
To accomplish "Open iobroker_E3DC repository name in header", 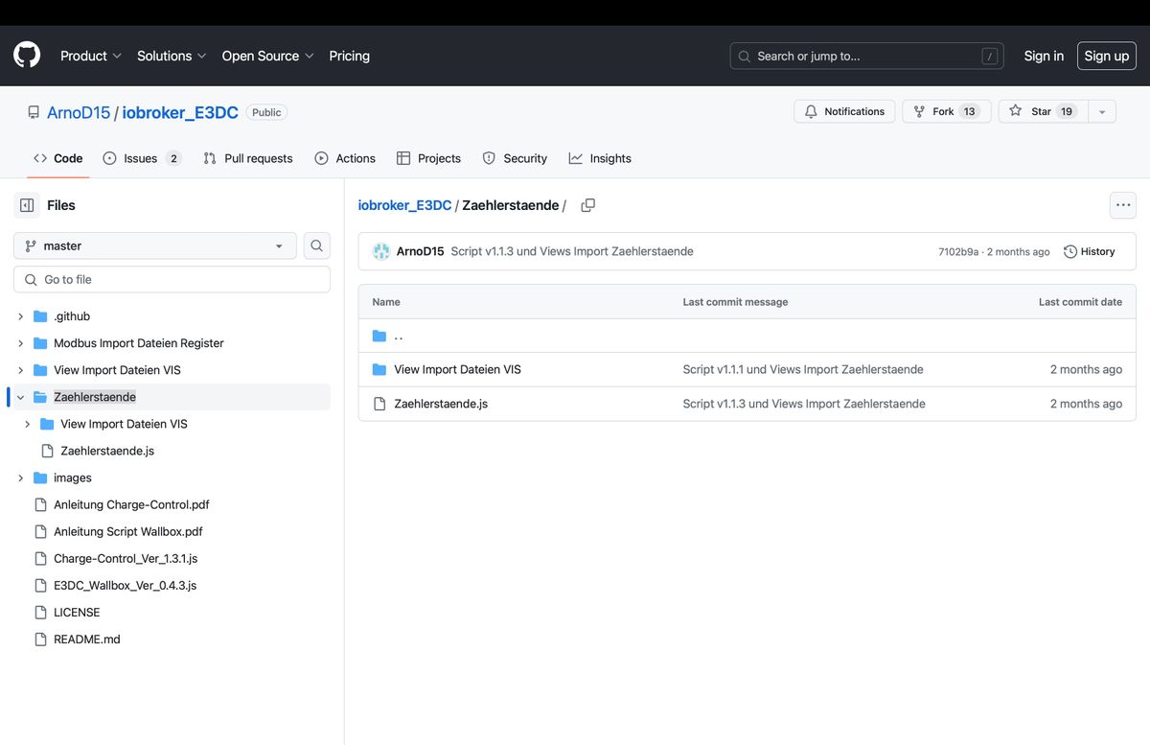I will tap(180, 112).
